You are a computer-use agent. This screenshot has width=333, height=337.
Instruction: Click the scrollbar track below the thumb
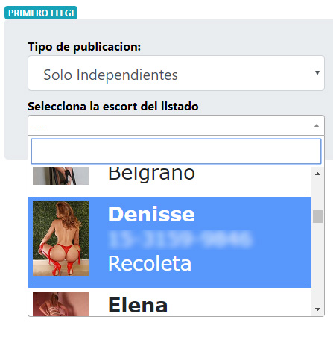pyautogui.click(x=317, y=263)
